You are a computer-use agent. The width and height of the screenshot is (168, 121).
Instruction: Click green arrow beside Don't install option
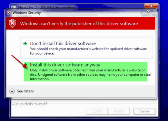pyautogui.click(x=25, y=44)
